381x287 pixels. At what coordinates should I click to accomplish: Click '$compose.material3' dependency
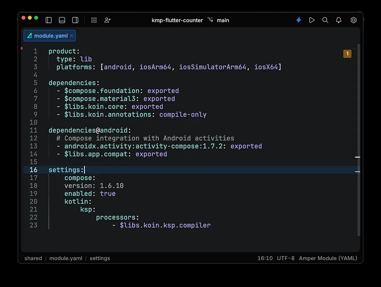(x=100, y=99)
